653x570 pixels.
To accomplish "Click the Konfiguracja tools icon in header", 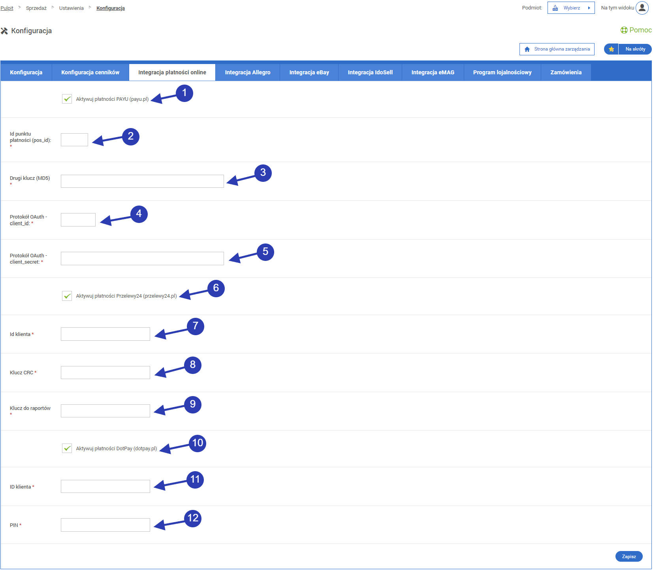I will coord(4,31).
